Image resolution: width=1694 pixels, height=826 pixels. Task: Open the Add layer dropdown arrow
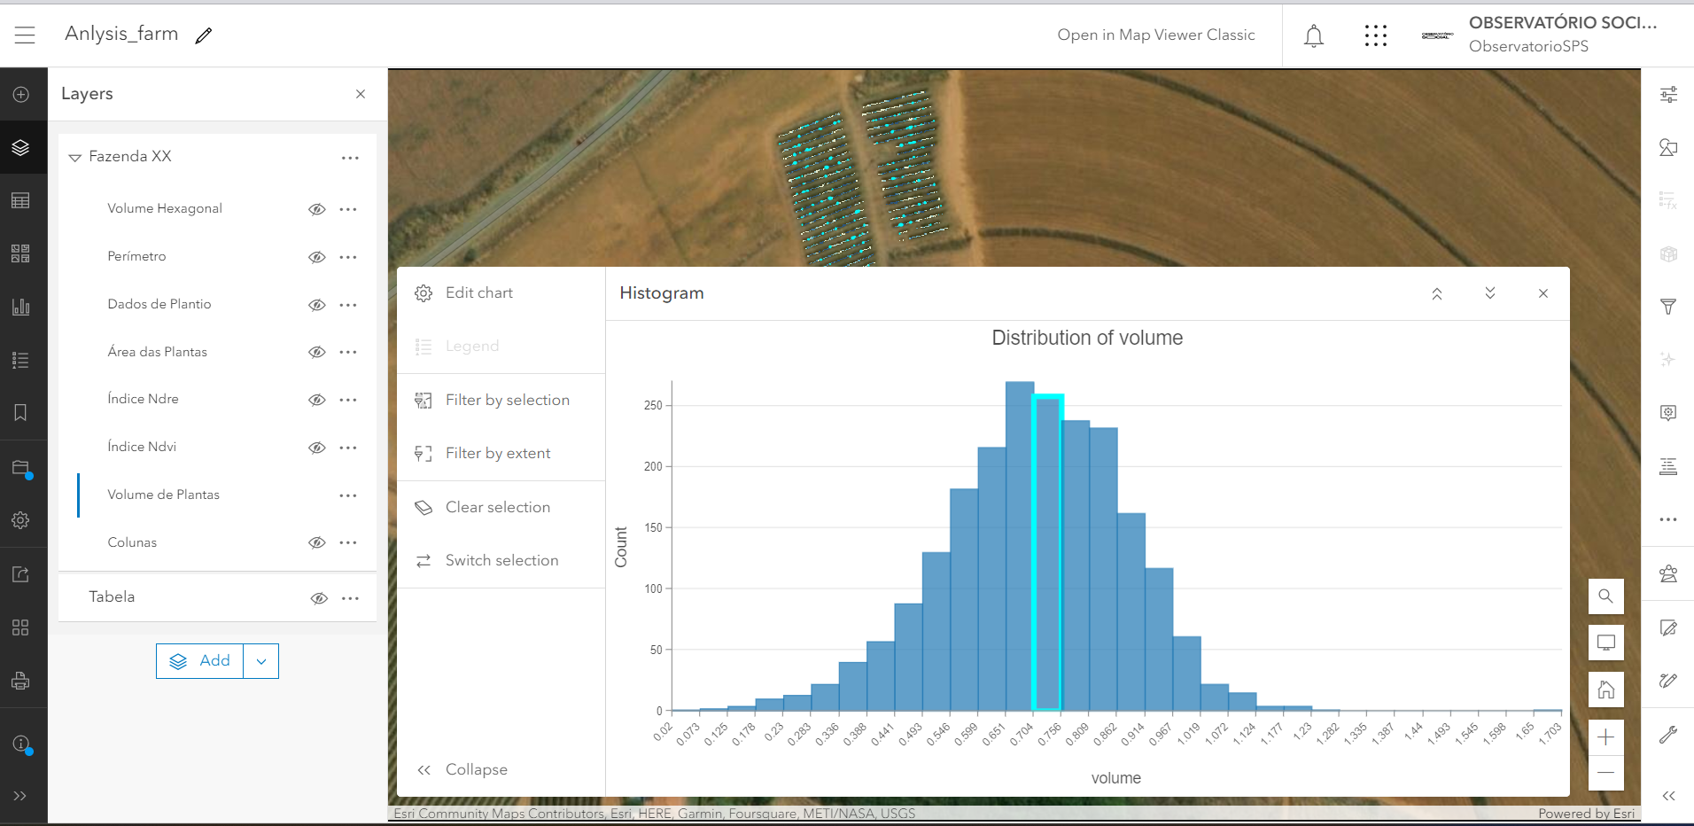click(x=260, y=660)
